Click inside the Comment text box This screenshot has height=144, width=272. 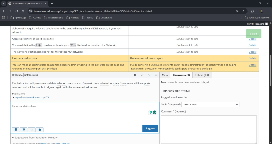209,129
